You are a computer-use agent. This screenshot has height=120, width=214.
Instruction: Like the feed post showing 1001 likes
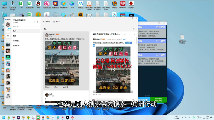click(x=48, y=87)
